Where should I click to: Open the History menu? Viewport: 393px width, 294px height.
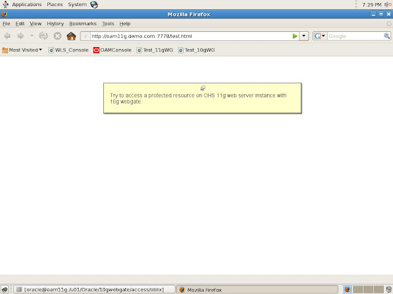pos(55,23)
